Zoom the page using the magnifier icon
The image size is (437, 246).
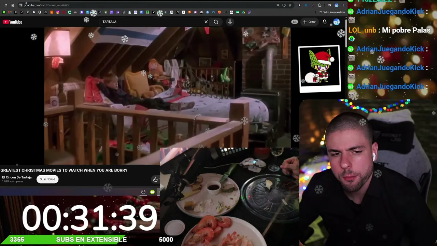pyautogui.click(x=278, y=5)
